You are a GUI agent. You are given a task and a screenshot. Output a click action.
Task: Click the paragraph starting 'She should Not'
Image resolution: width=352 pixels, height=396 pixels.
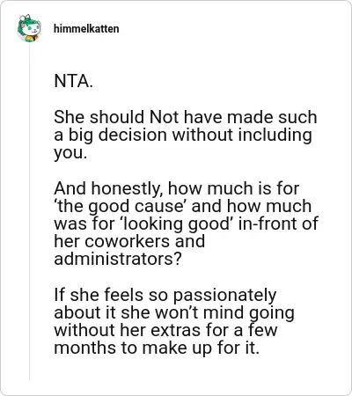[x=186, y=135]
